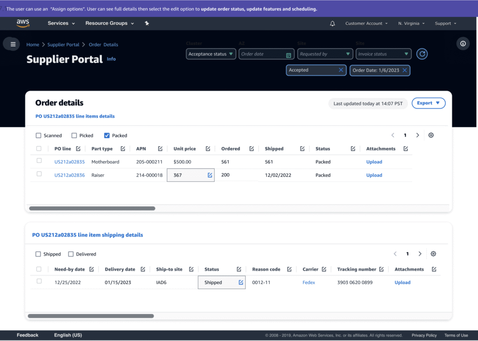Image resolution: width=478 pixels, height=341 pixels.
Task: Tick the Delivered checkbox
Action: [71, 254]
